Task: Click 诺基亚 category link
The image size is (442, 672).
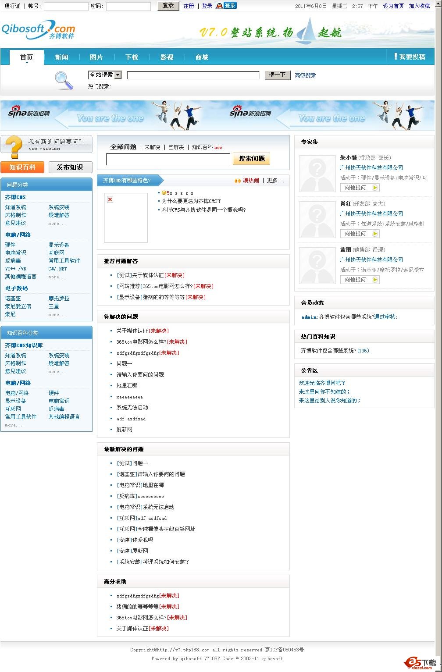Action: coord(13,299)
